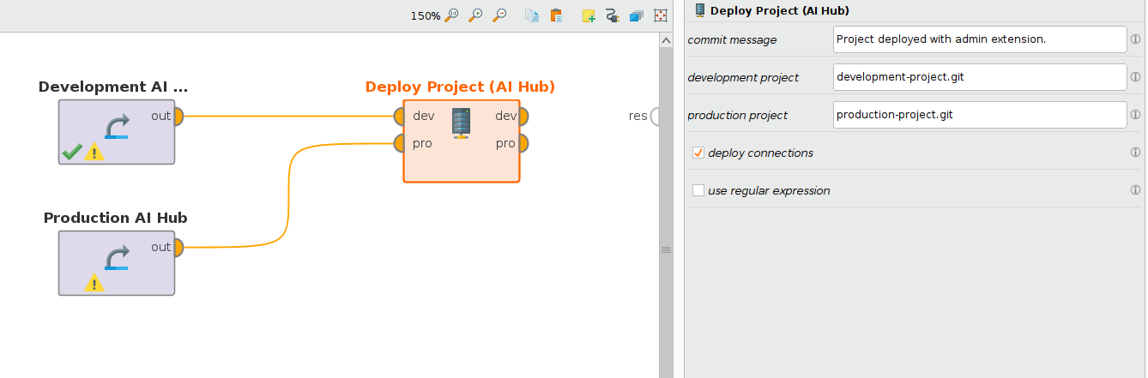The height and width of the screenshot is (378, 1148).
Task: Uncheck the deploy connections checkbox
Action: 698,153
